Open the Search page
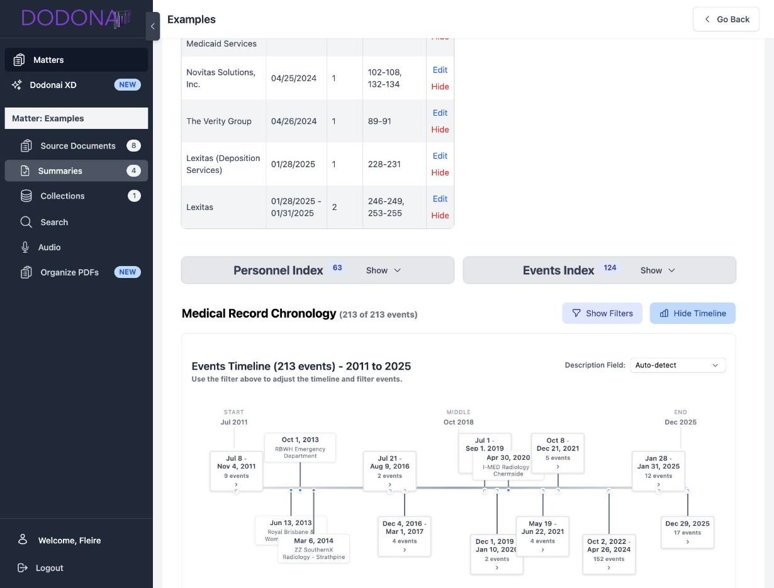 76,222
